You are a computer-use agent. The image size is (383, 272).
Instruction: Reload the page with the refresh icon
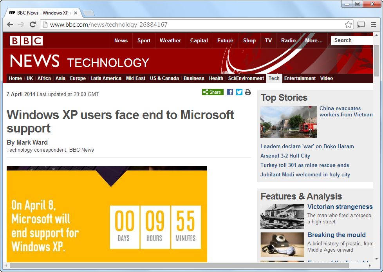(x=33, y=25)
